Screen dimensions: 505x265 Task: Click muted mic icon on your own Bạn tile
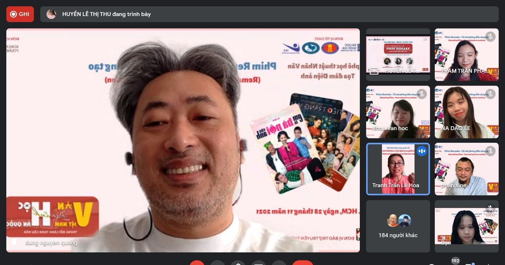490,208
